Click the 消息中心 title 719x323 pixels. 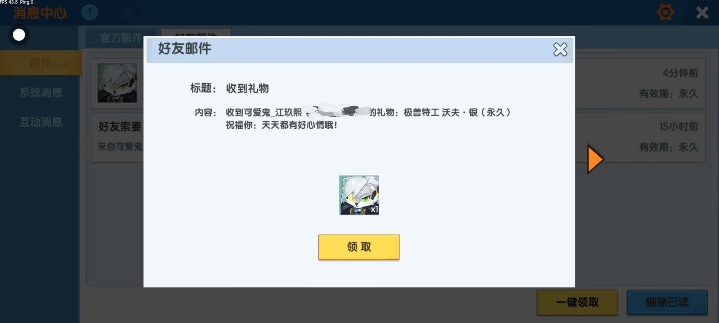point(40,13)
